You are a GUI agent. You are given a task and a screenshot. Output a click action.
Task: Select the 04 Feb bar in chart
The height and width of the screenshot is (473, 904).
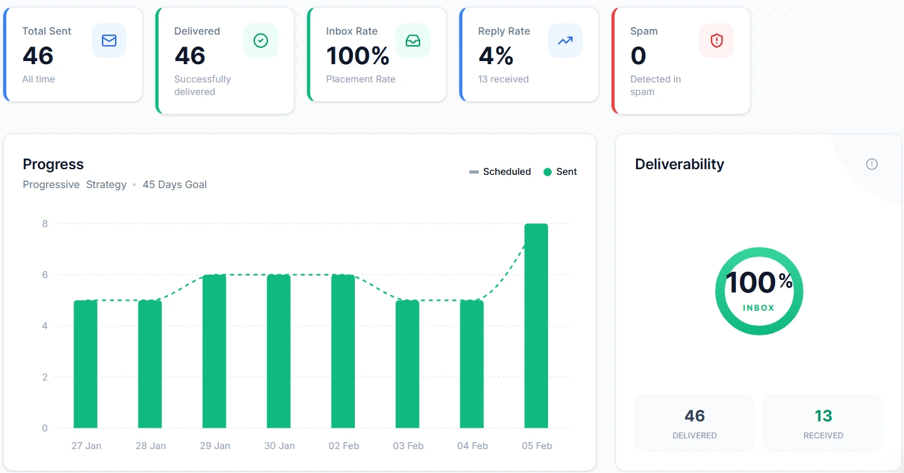472,364
